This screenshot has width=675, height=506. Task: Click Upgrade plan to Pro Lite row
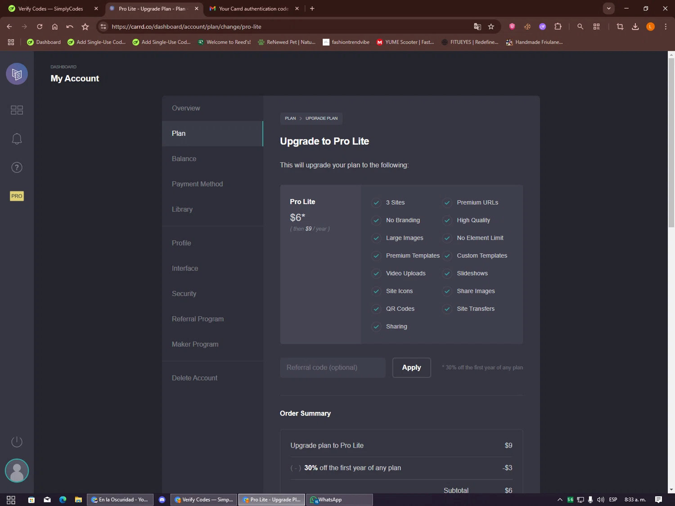tap(401, 445)
